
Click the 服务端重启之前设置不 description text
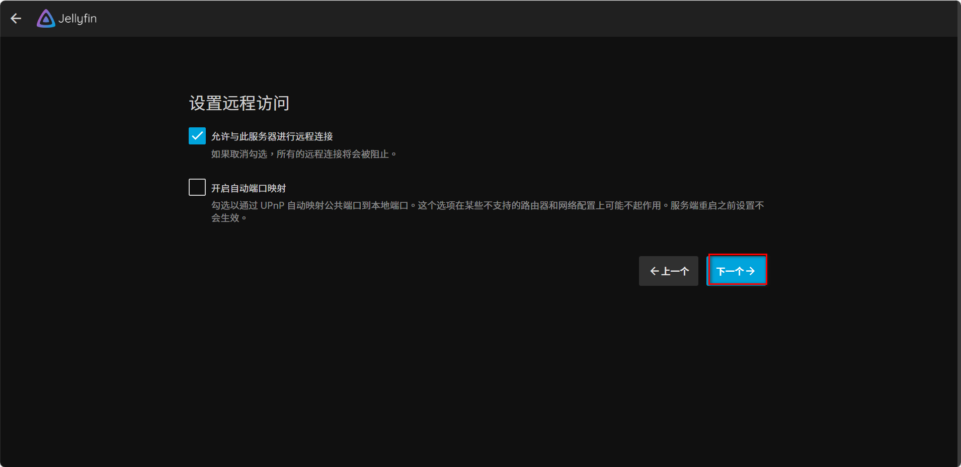[x=717, y=205]
